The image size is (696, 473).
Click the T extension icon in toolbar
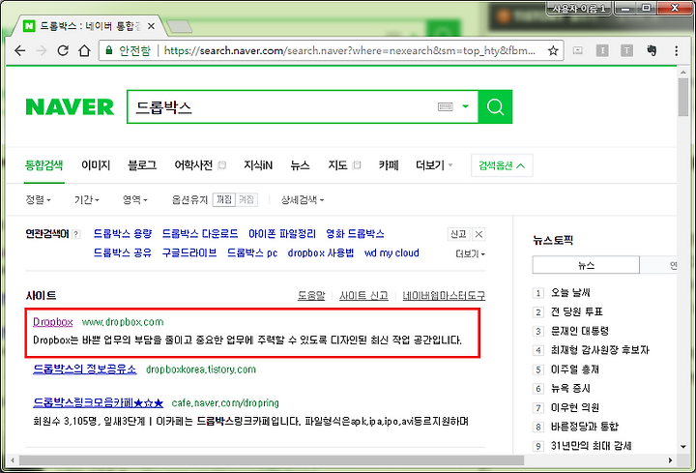(626, 50)
